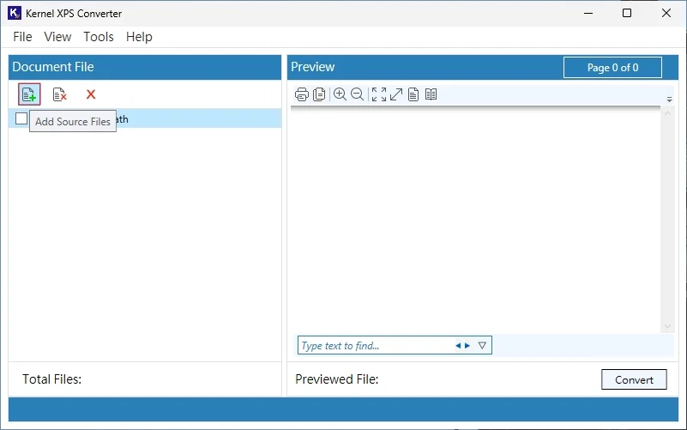Open the find options dropdown triangle

[482, 346]
